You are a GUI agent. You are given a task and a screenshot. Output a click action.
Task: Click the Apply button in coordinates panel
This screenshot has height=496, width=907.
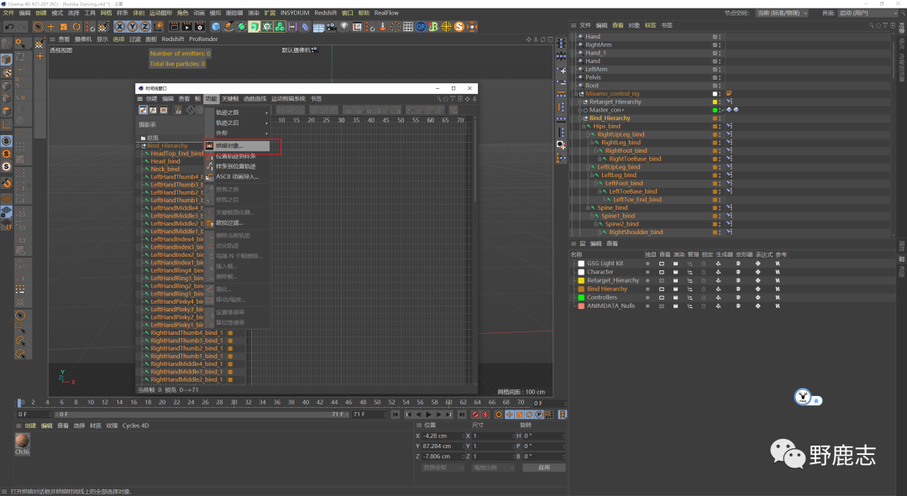coord(543,467)
